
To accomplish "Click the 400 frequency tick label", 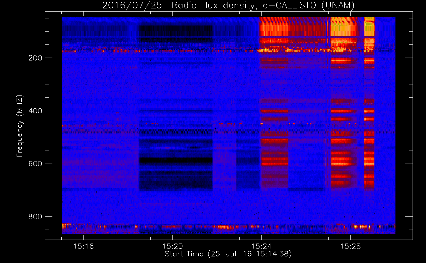I will pos(35,111).
